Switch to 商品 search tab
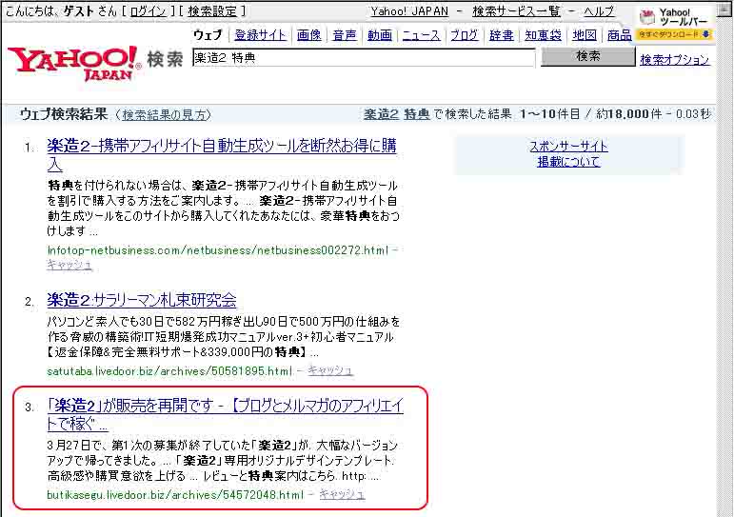734x517 pixels. [620, 35]
